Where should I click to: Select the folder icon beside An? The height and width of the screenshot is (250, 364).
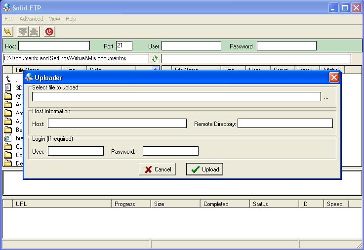point(8,105)
